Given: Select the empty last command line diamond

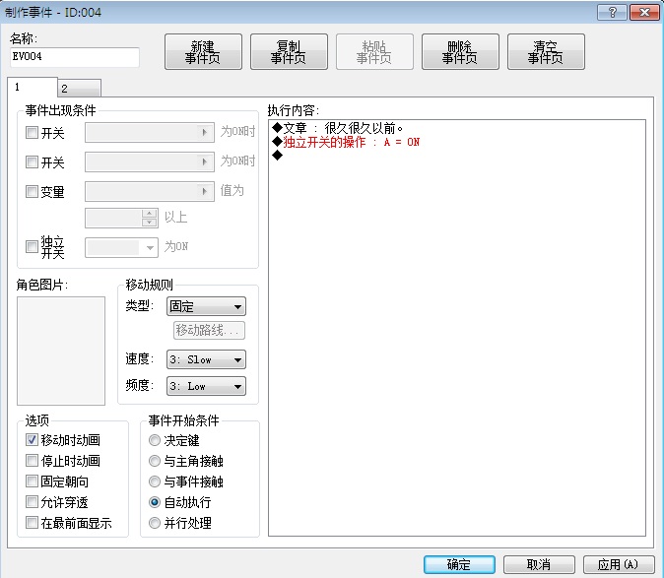Looking at the screenshot, I should point(278,156).
